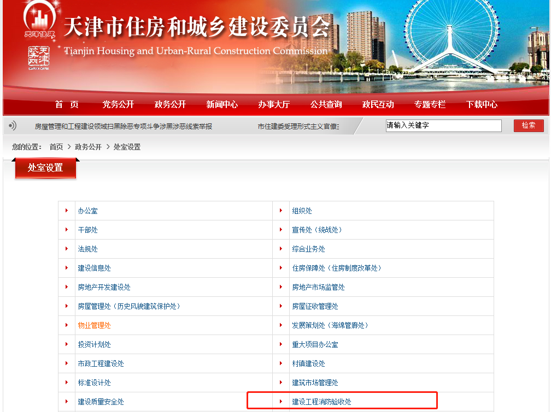This screenshot has height=412, width=551.
Task: Click red arrow bullet beside 物业管理处
Action: pos(67,325)
